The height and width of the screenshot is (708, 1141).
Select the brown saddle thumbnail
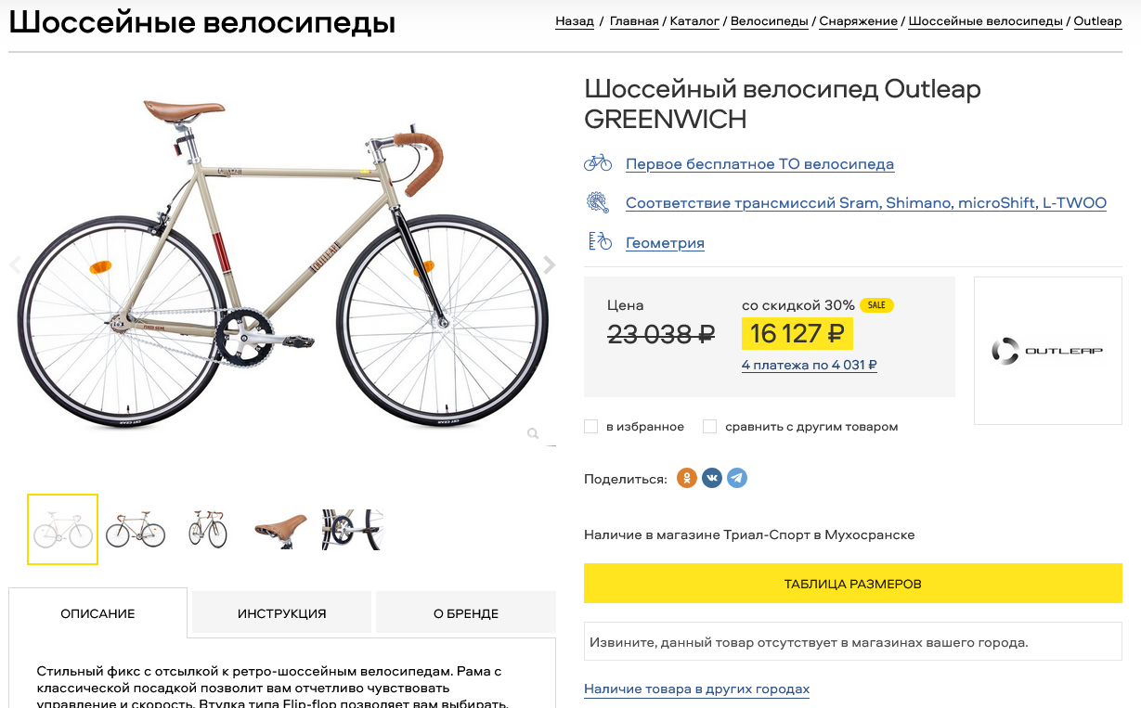pos(280,530)
